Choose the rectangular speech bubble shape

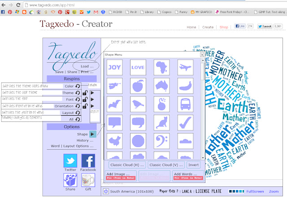pyautogui.click(x=115, y=122)
